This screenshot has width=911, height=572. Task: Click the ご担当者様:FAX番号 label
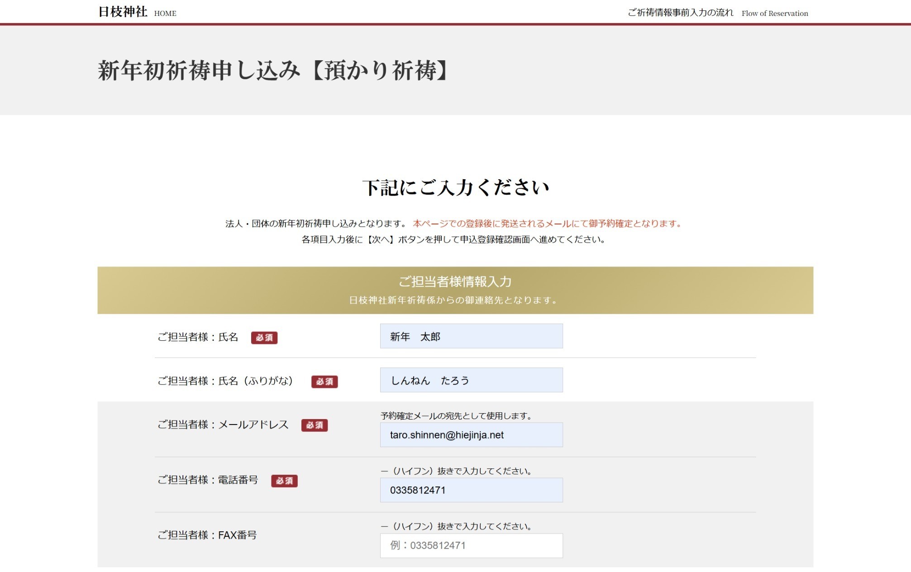pos(207,535)
